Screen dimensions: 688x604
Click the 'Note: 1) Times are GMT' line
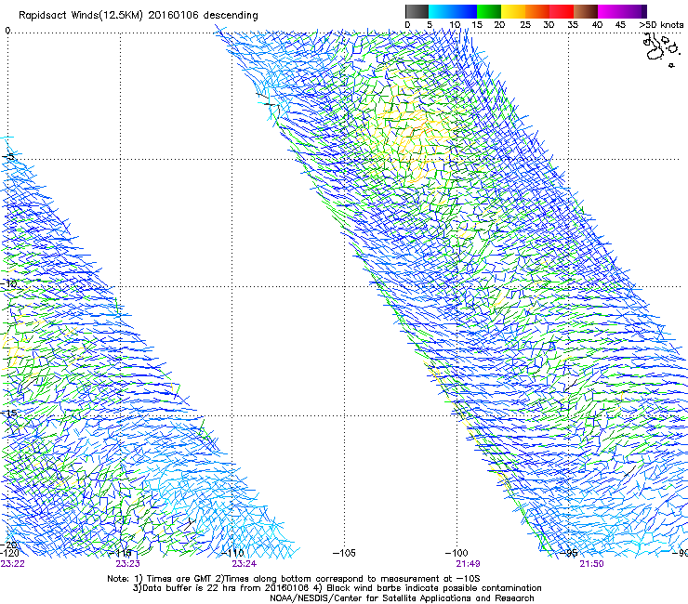pyautogui.click(x=294, y=579)
